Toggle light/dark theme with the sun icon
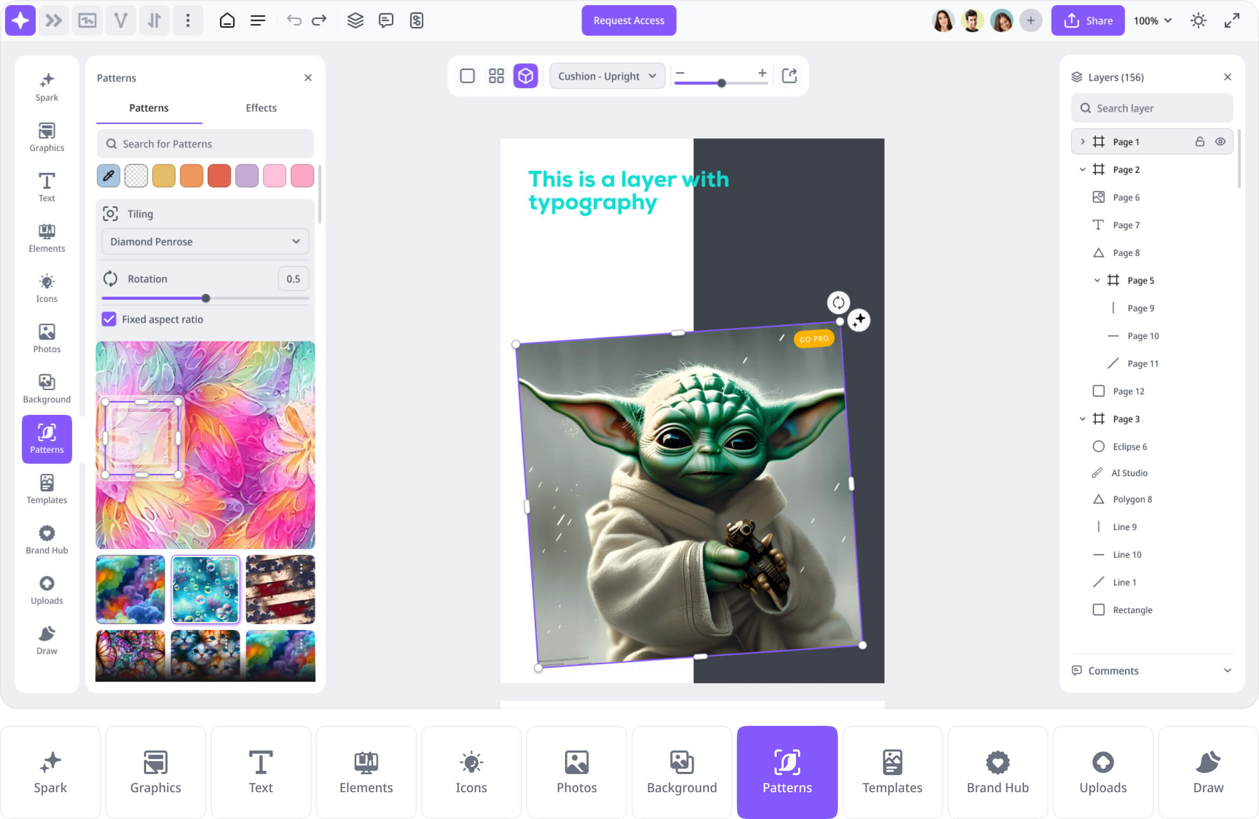Screen dimensions: 1259x819 point(1198,20)
